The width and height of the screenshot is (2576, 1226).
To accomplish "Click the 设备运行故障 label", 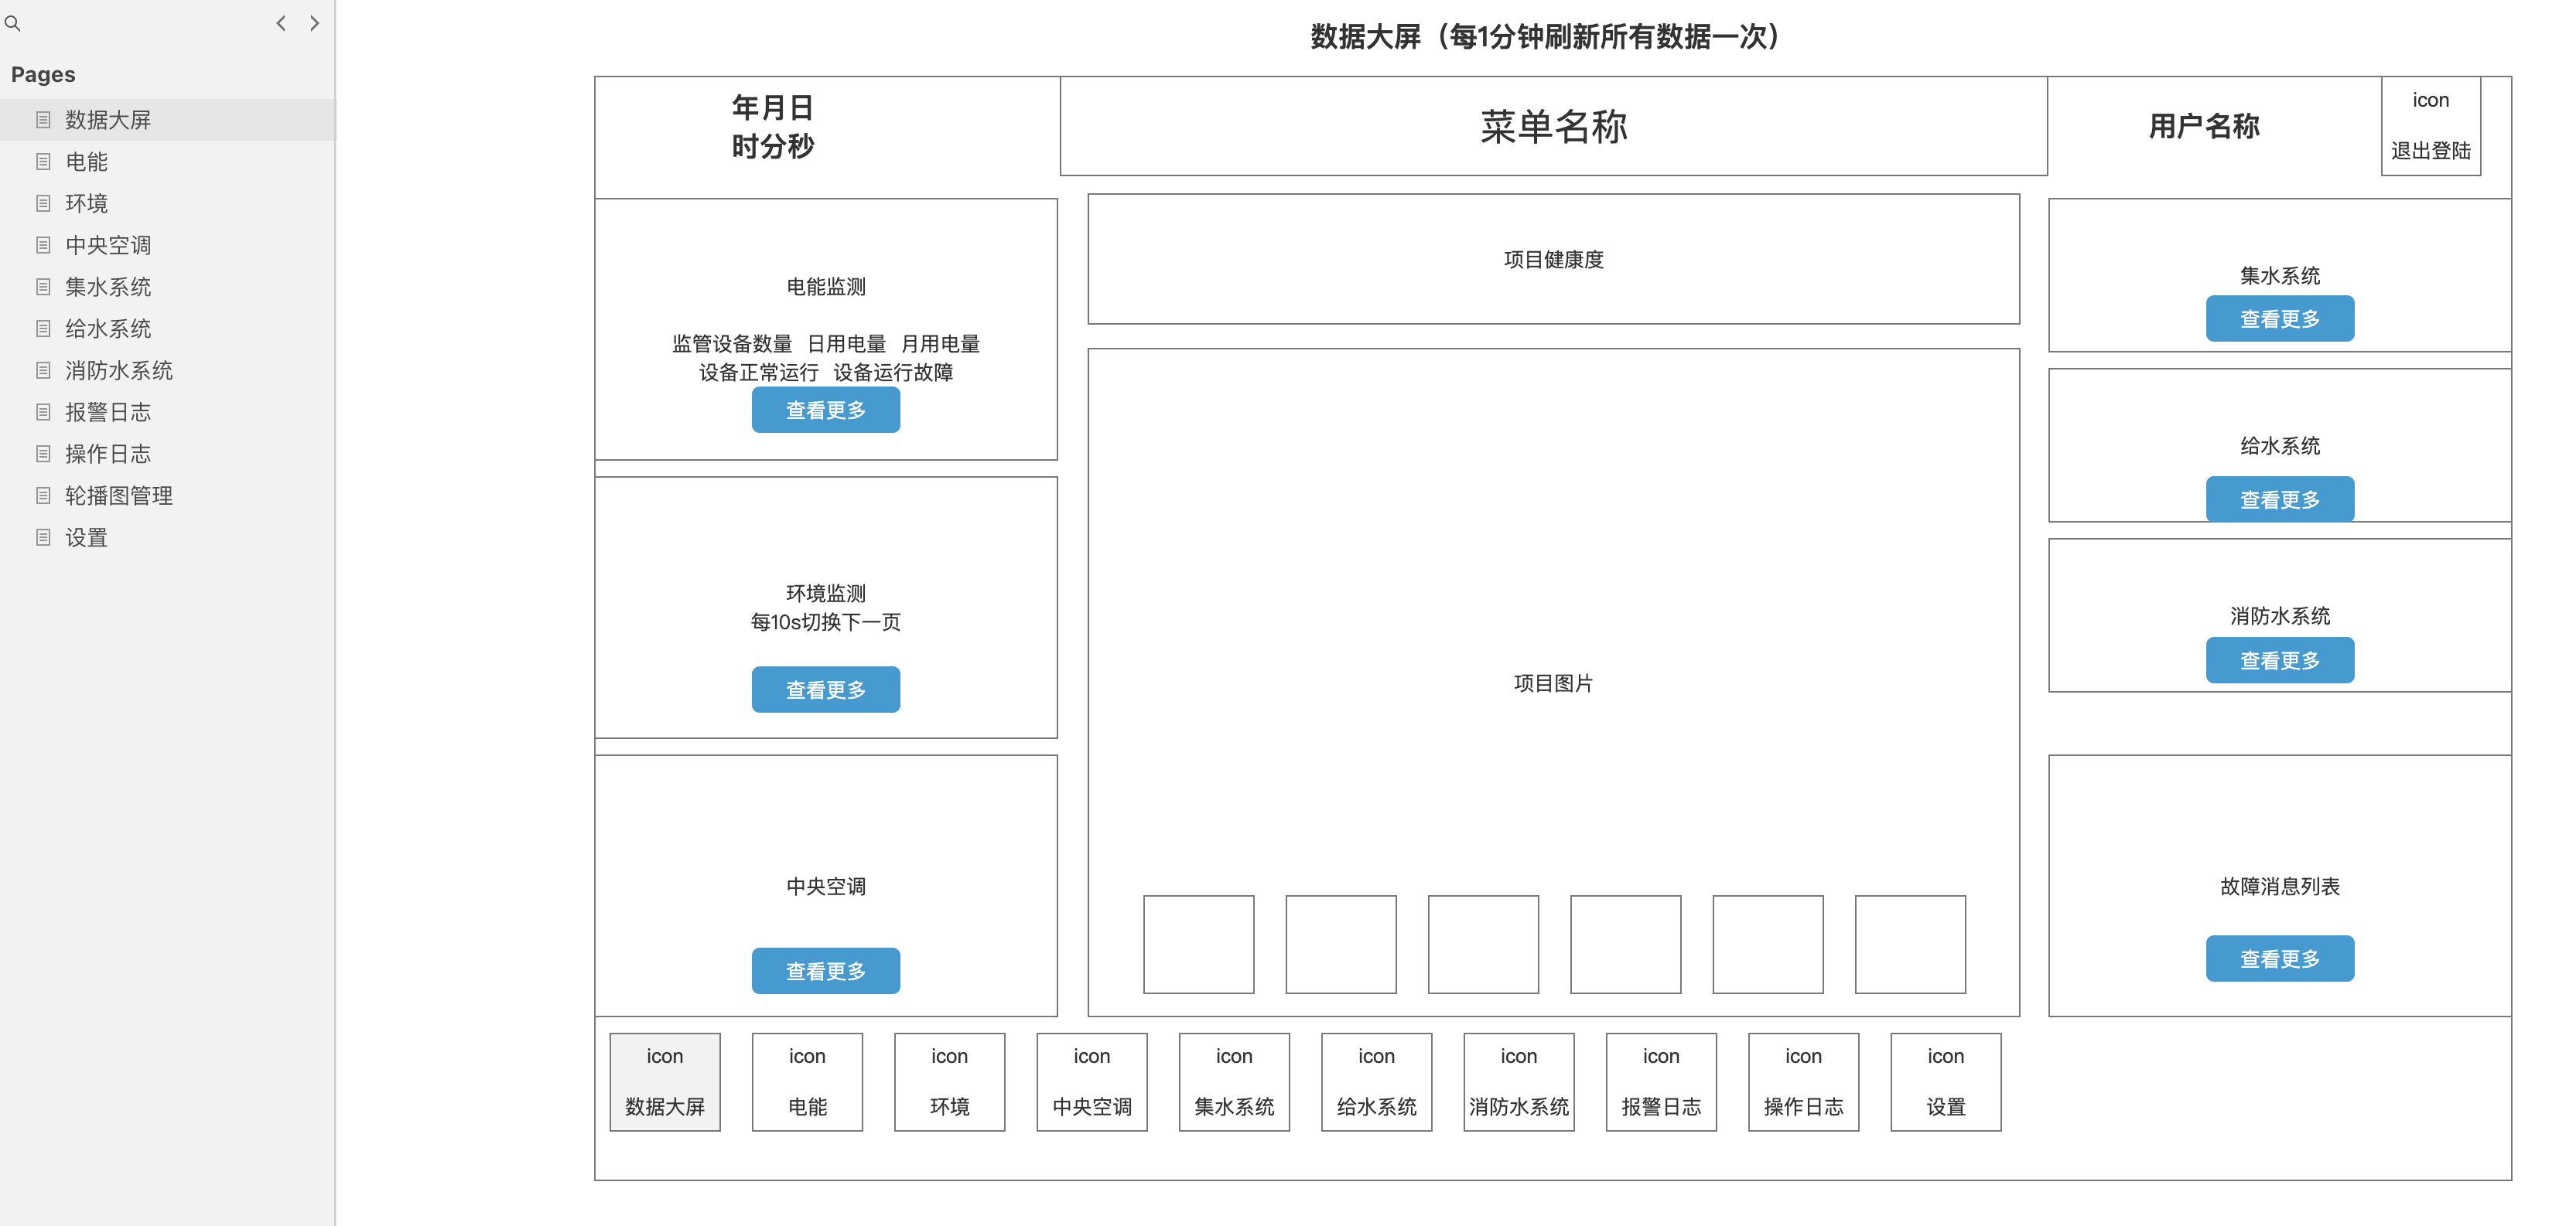I will coord(893,373).
